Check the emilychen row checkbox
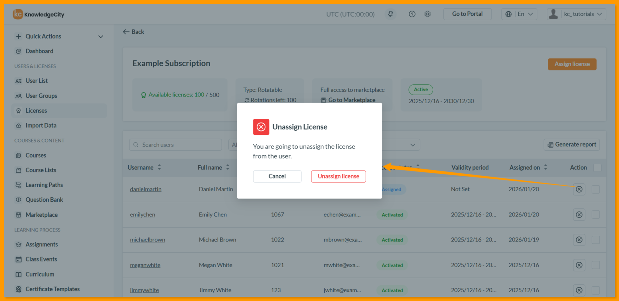Screen dimensions: 619x301 596,214
